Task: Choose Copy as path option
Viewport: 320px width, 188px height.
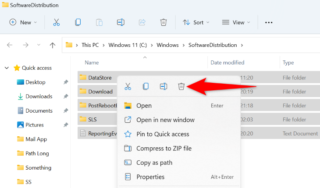Action: click(179, 163)
